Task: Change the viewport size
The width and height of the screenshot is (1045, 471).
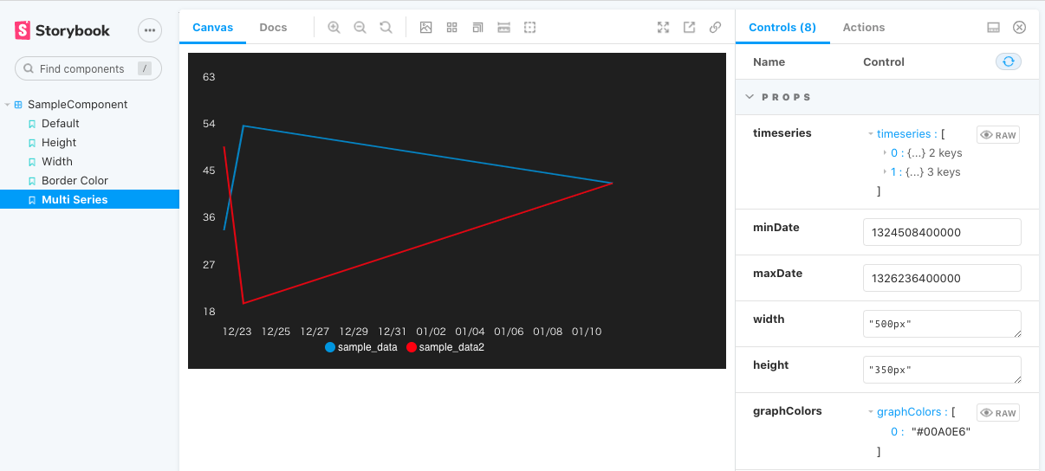Action: pos(477,27)
